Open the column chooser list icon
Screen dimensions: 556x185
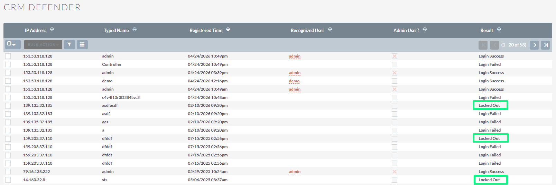[82, 44]
